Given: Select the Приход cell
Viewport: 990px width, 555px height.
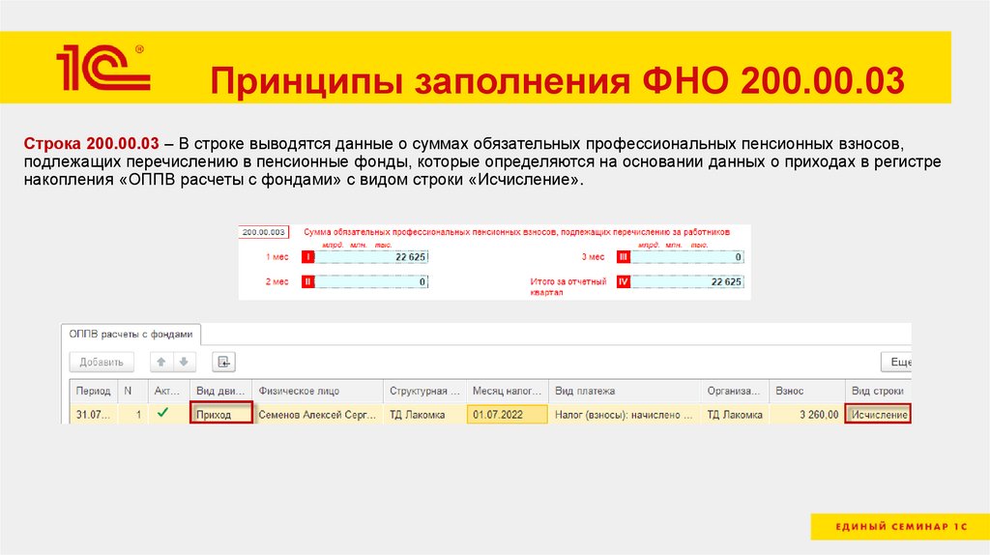Looking at the screenshot, I should click(221, 414).
